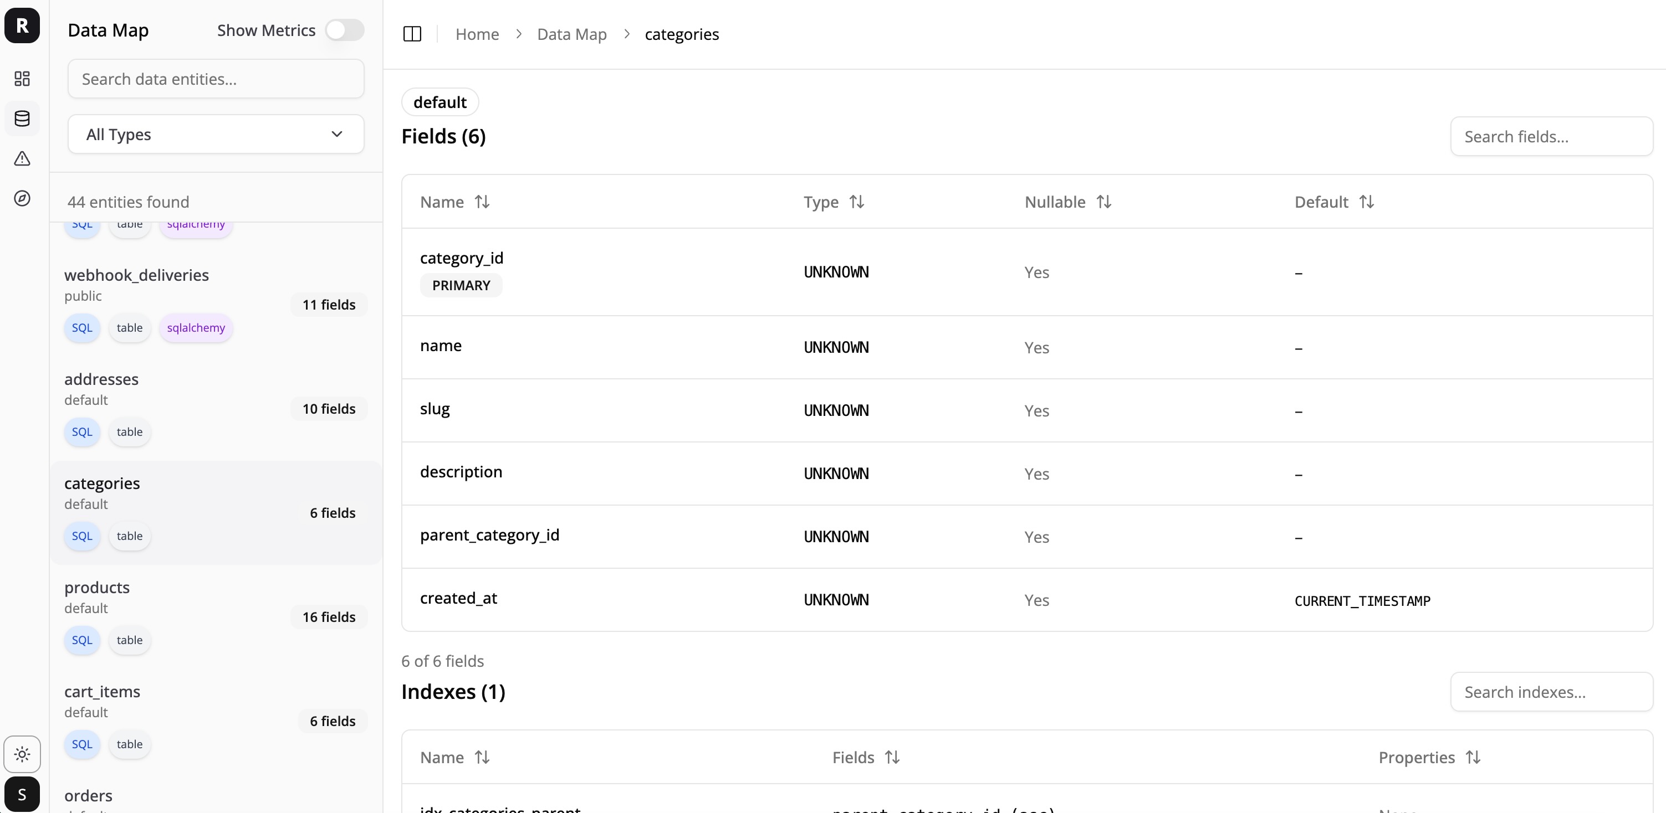Open the compass explore icon
Image resolution: width=1666 pixels, height=813 pixels.
tap(22, 198)
